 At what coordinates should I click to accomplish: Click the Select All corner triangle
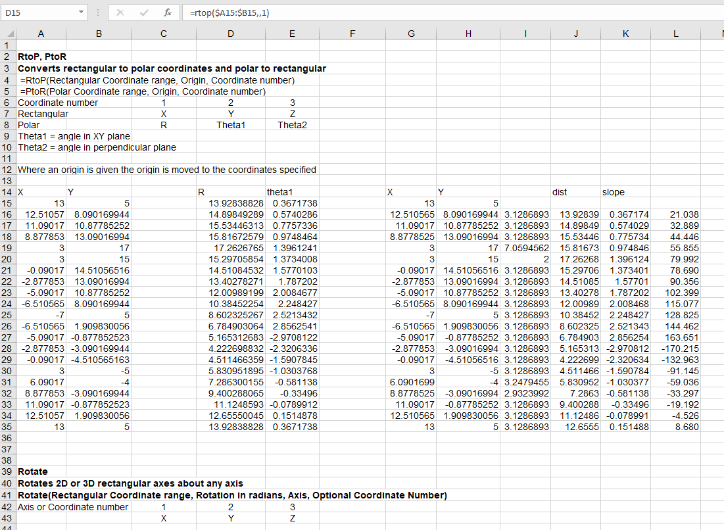tap(8, 33)
